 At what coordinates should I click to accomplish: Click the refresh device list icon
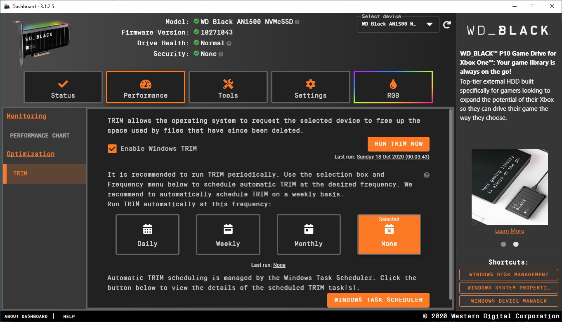447,25
